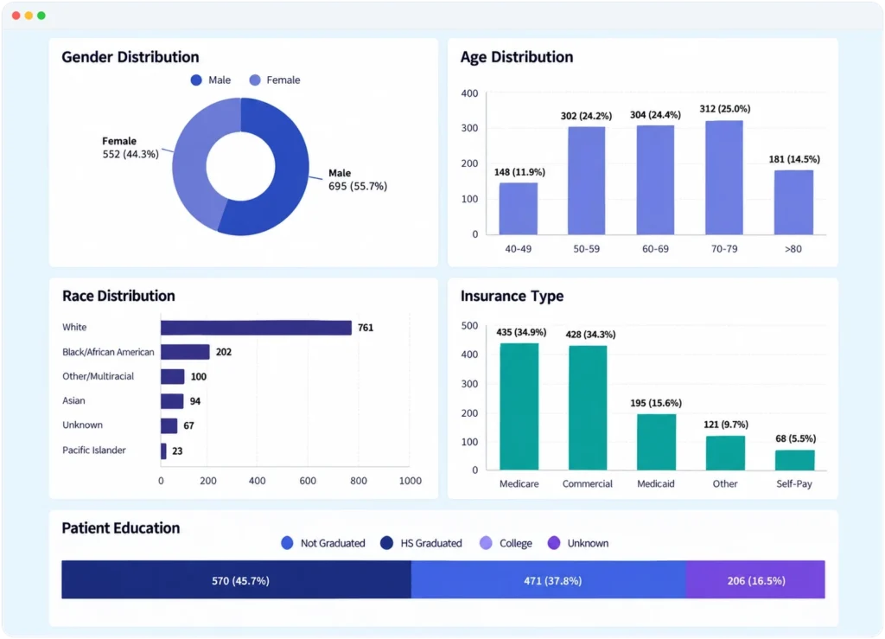Click the Medicaid insurance bar

657,442
